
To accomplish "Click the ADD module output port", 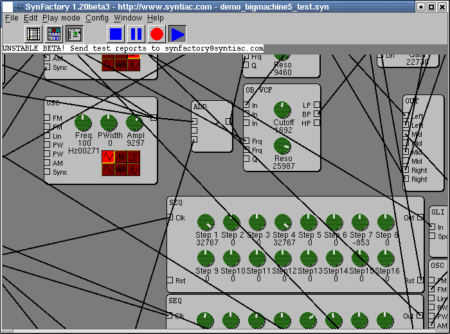I will coord(228,121).
